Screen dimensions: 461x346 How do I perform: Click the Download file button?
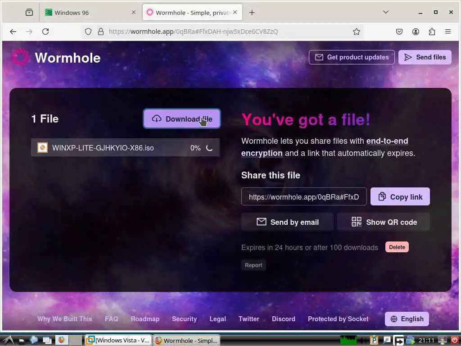(x=182, y=118)
